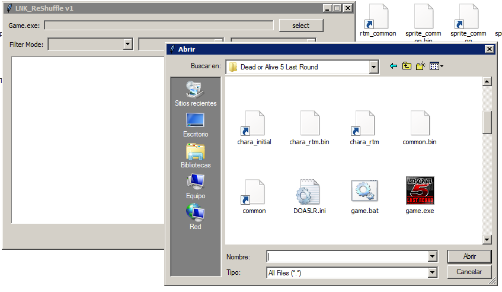
Task: Expand the Filter Mode dropdown
Action: click(127, 44)
